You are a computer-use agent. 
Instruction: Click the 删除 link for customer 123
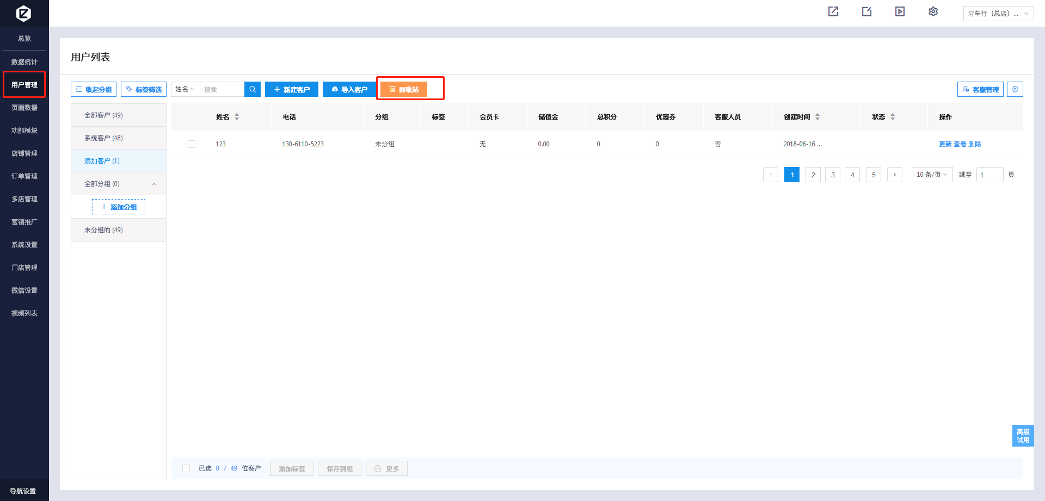tap(975, 144)
